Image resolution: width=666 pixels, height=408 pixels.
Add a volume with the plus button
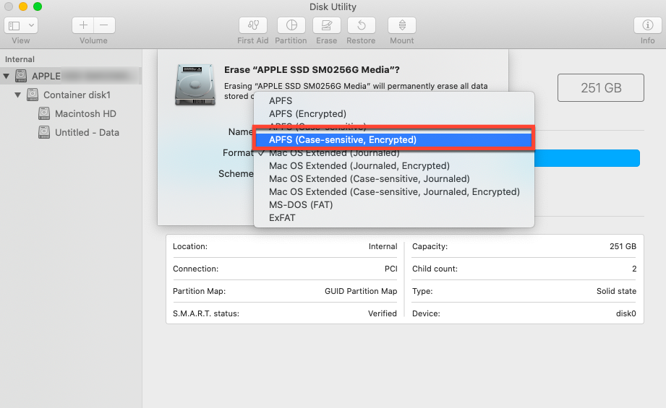coord(83,25)
